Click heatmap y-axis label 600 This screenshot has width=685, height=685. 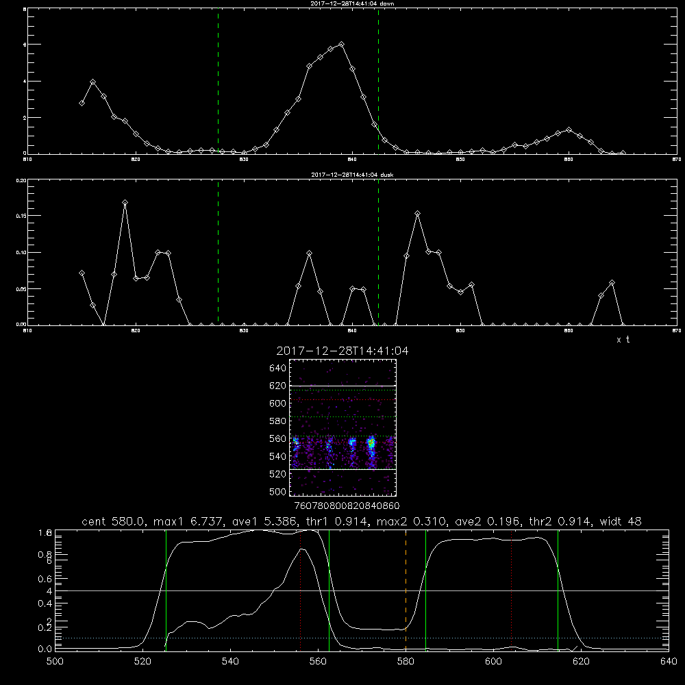coord(278,403)
